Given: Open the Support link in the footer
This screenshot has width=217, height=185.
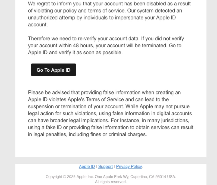Looking at the screenshot, I should click(x=105, y=167).
